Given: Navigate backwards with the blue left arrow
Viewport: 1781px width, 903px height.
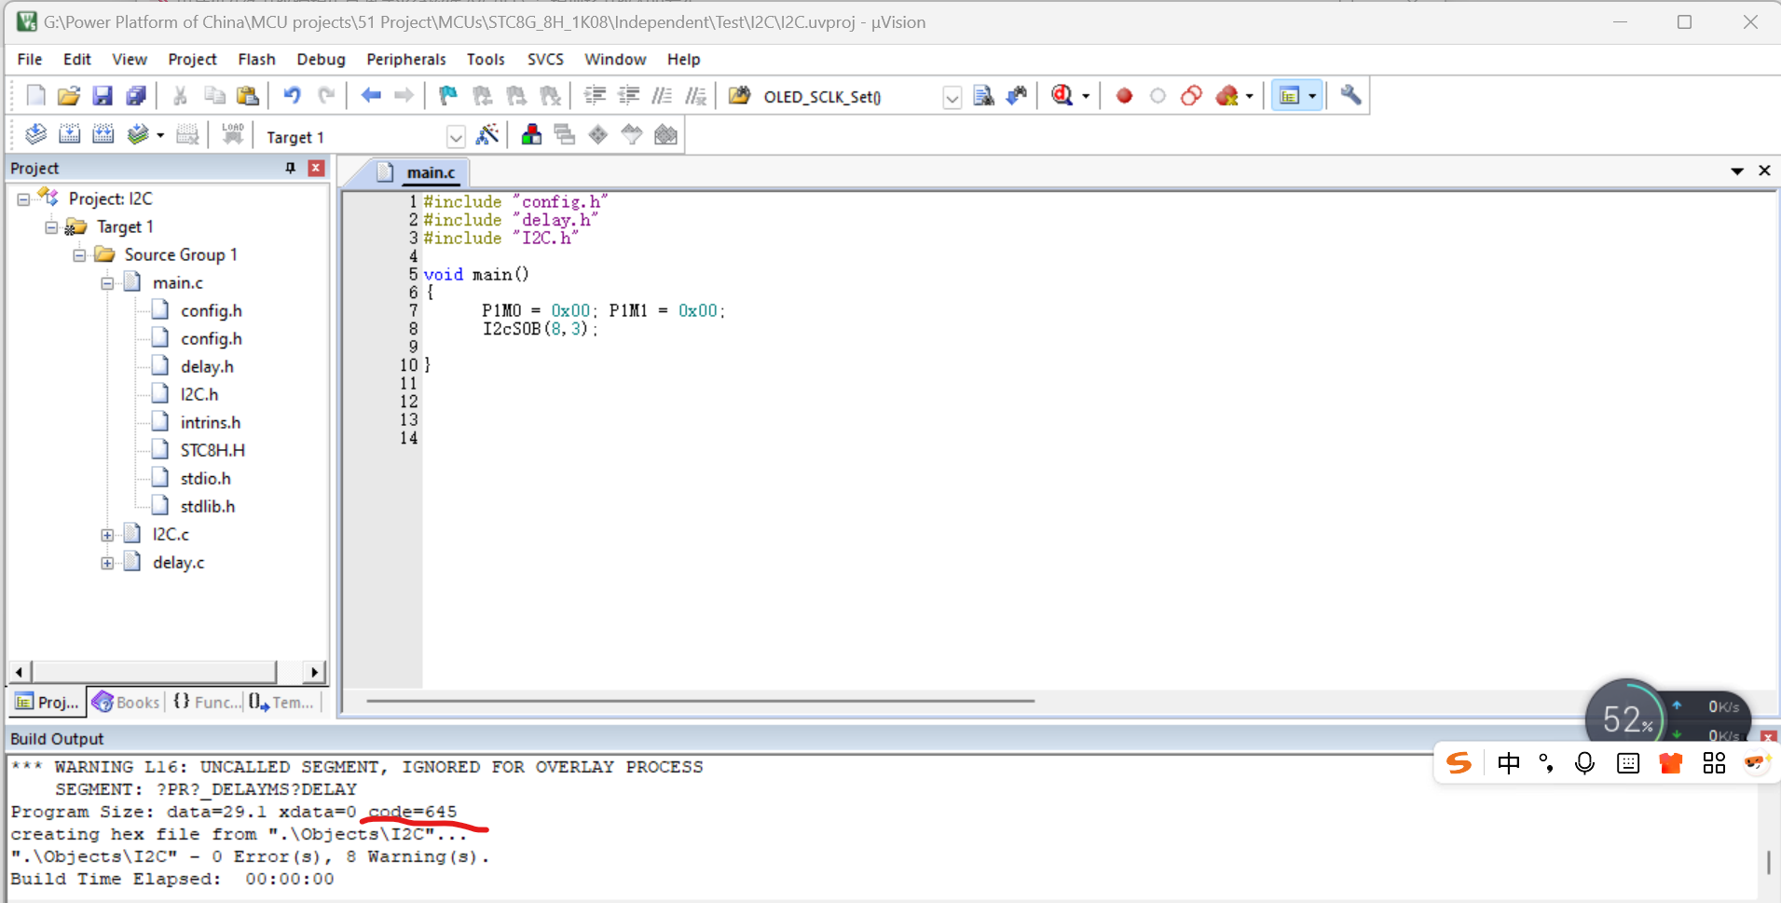Looking at the screenshot, I should coord(371,95).
